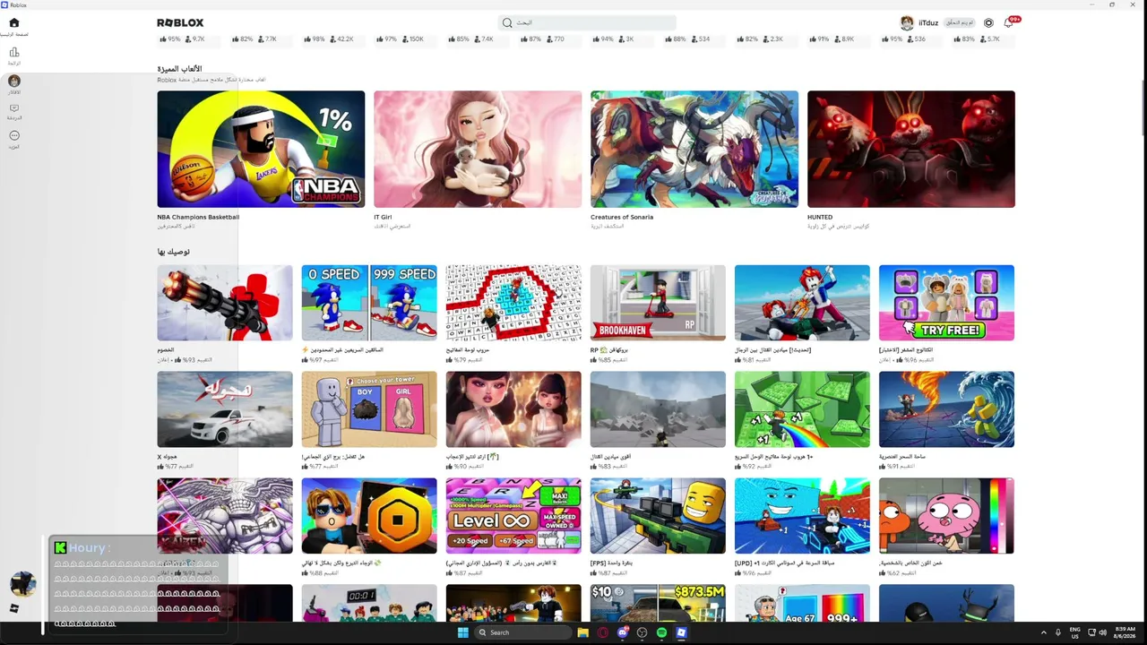Open the $873.5M money game thumbnail

(x=658, y=603)
